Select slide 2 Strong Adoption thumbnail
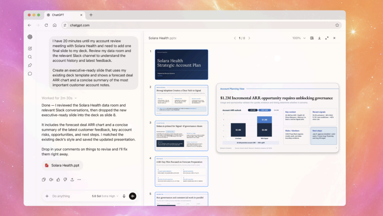 click(181, 100)
